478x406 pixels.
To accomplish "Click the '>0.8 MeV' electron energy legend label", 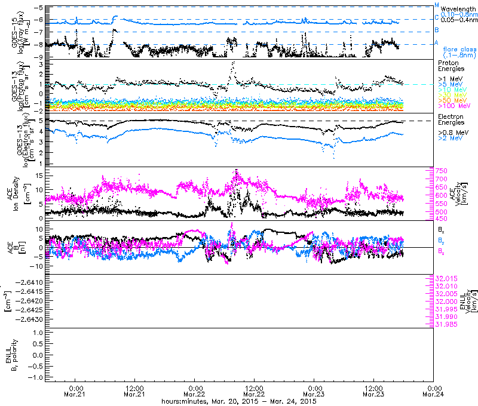I will coord(454,133).
